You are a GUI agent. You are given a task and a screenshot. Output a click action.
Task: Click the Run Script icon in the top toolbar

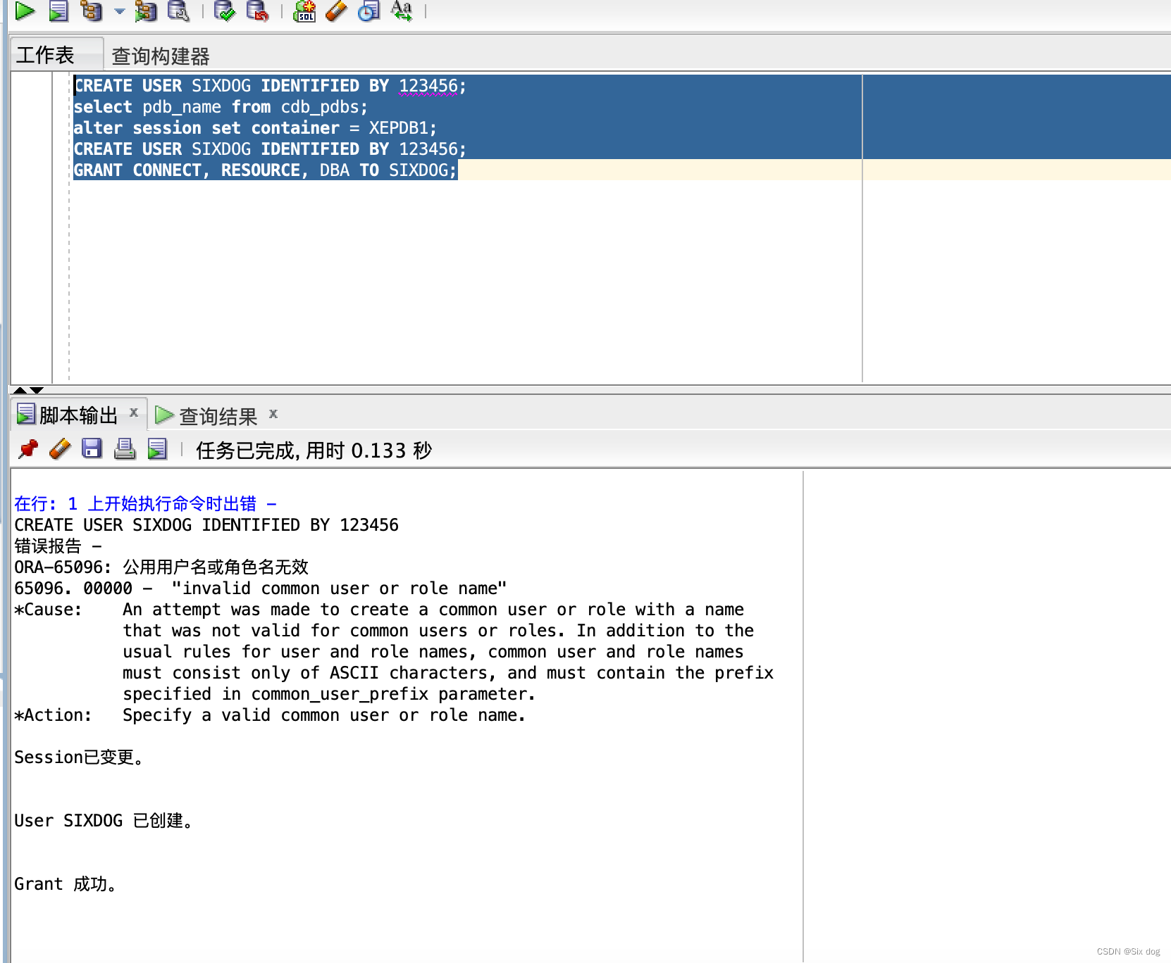tap(58, 11)
